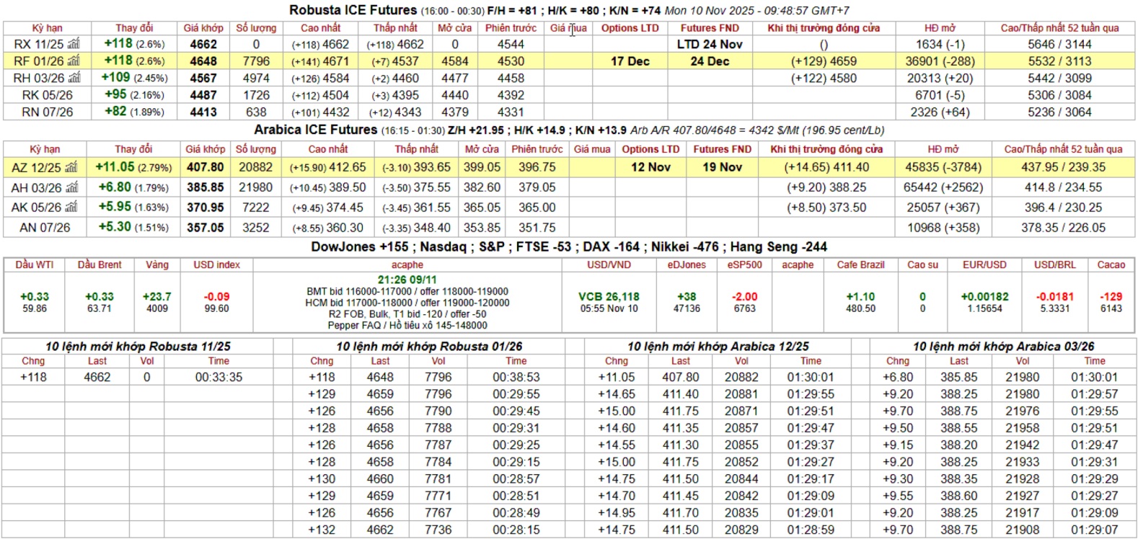This screenshot has width=1138, height=539.
Task: Open chart icon for AZ 12/25 contract
Action: pyautogui.click(x=71, y=167)
